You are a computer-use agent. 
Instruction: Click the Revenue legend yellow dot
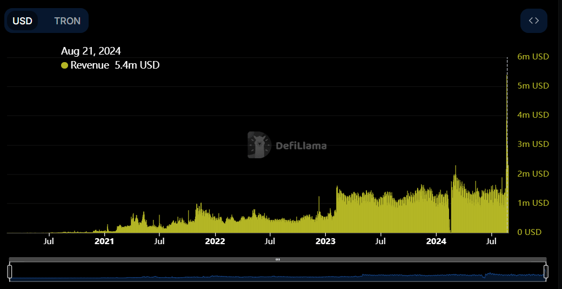point(64,65)
